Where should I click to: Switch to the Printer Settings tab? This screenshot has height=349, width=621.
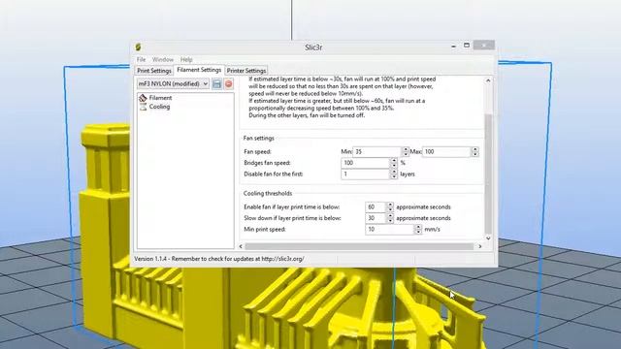point(245,71)
